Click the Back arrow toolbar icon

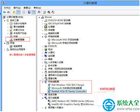coord(4,12)
